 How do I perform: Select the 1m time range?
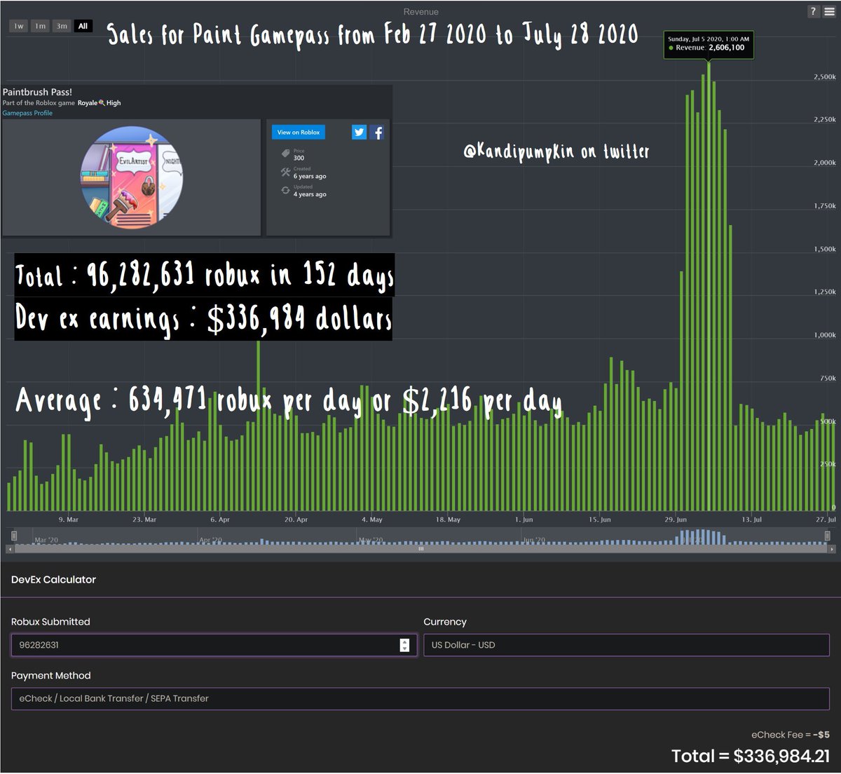tap(41, 26)
